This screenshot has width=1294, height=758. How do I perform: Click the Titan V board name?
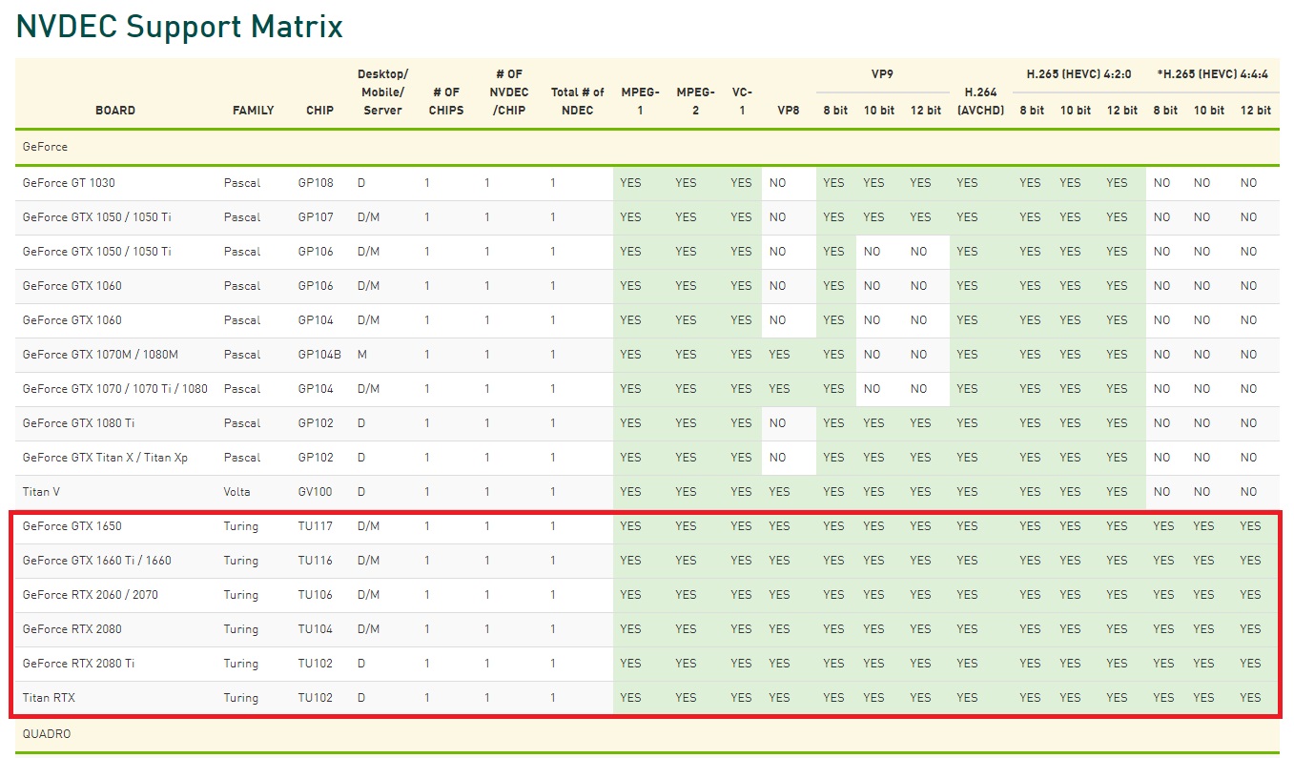pos(42,492)
